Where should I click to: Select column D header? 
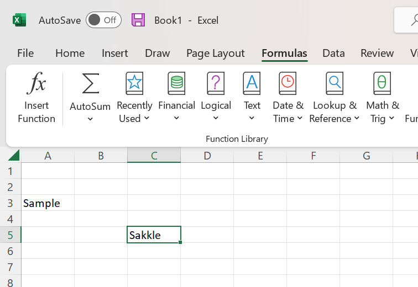[207, 156]
